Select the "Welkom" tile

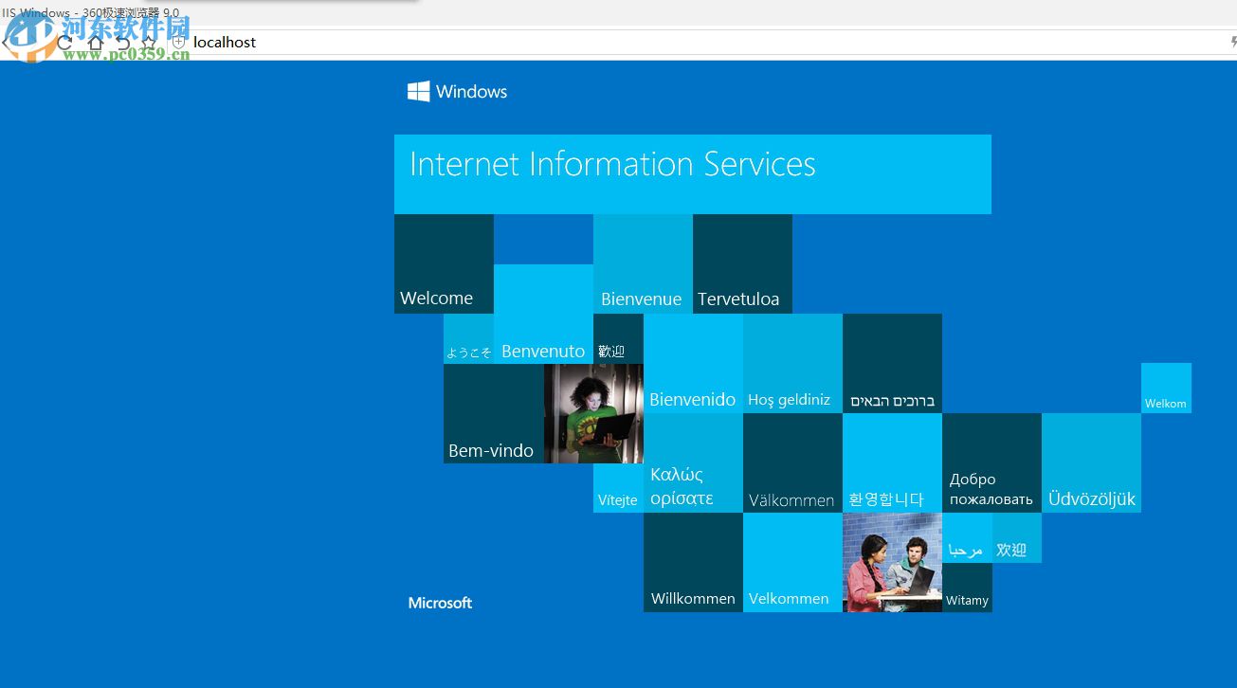pyautogui.click(x=1166, y=388)
